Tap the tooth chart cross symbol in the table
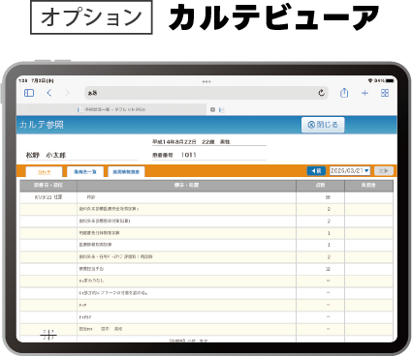 coord(48,335)
